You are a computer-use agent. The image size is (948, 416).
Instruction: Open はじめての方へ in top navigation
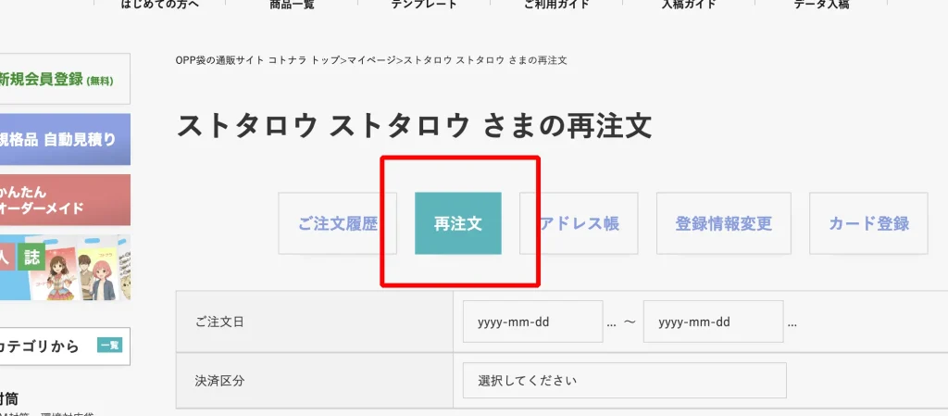[x=159, y=5]
